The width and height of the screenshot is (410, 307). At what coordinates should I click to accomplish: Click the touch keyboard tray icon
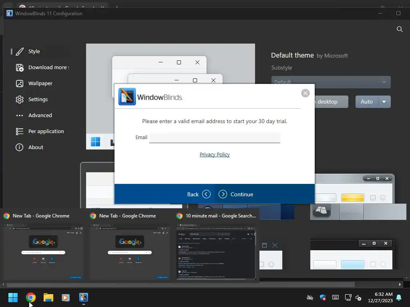click(336, 297)
